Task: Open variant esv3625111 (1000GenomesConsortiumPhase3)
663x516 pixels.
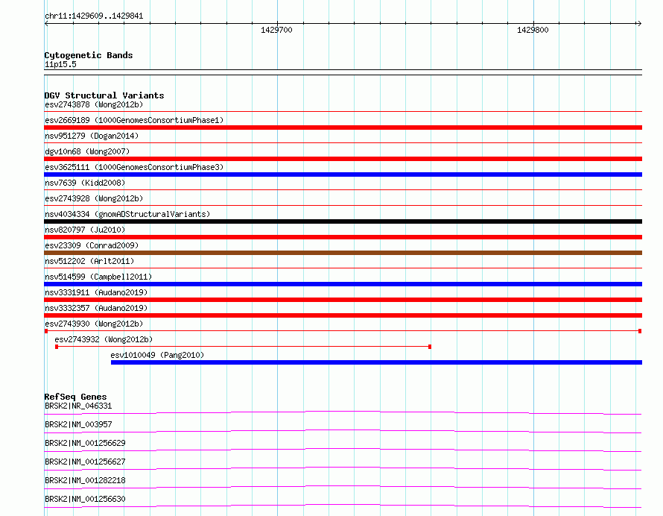Action: pos(134,167)
